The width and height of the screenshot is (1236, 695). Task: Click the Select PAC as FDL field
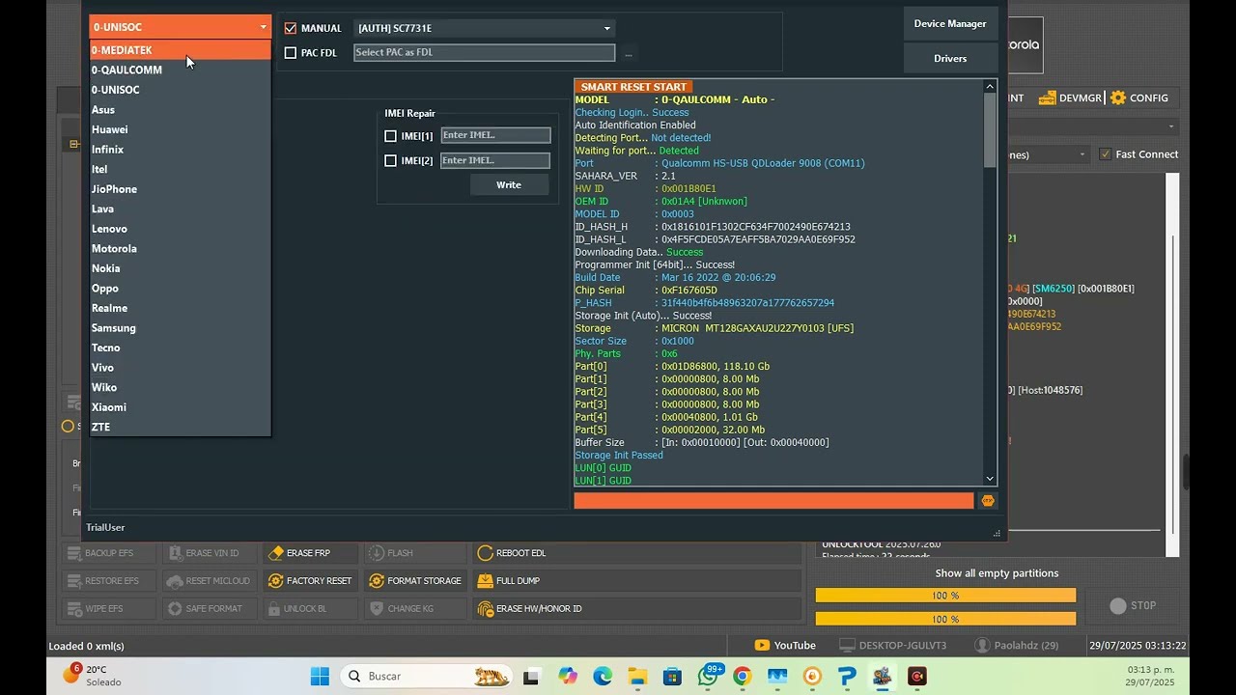click(x=484, y=53)
